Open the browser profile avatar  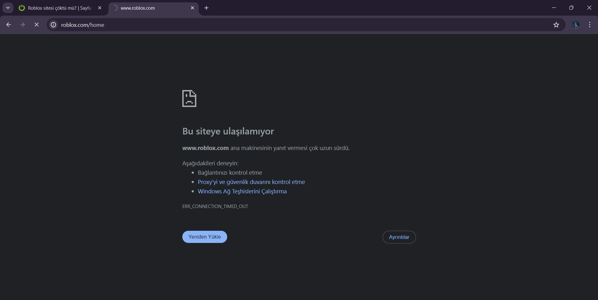pyautogui.click(x=576, y=25)
